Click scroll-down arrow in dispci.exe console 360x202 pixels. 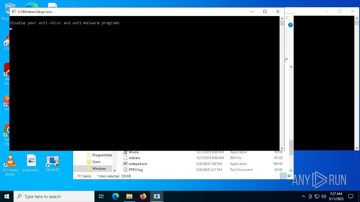282,148
